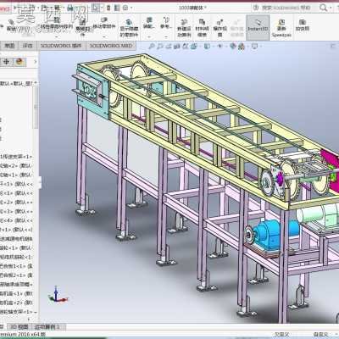Open the SOLIDWORKS 插件 tab
Screen dimensions: 339x339
pos(61,46)
